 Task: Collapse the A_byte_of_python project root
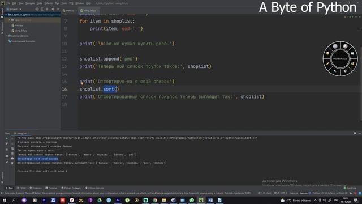tap(6, 15)
